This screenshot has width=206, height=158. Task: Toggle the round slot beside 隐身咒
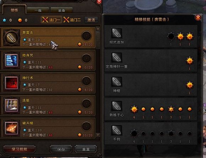(x=86, y=58)
